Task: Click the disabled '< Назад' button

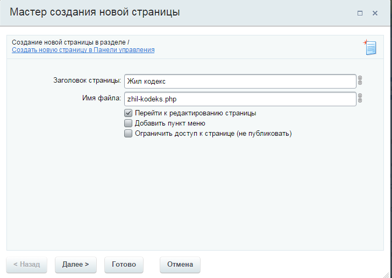Action: click(26, 265)
